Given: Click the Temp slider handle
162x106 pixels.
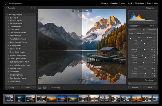Looking at the screenshot, I should click(142, 41).
